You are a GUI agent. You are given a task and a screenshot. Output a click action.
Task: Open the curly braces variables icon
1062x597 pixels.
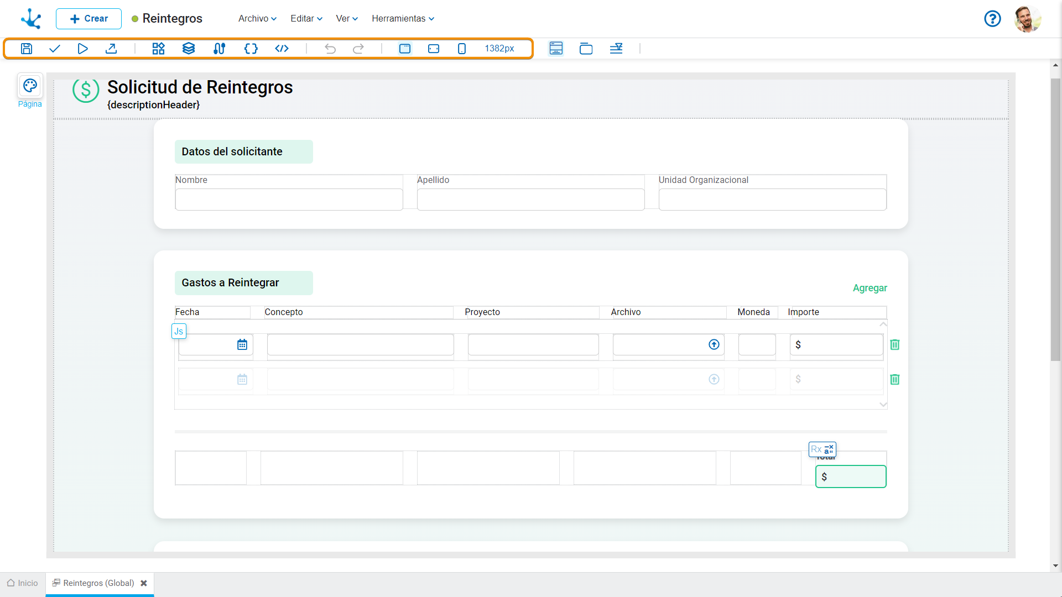click(251, 49)
